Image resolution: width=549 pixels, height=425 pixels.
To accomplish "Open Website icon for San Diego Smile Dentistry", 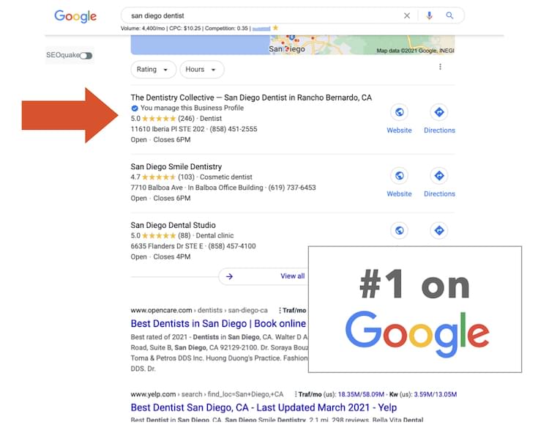I will click(399, 176).
